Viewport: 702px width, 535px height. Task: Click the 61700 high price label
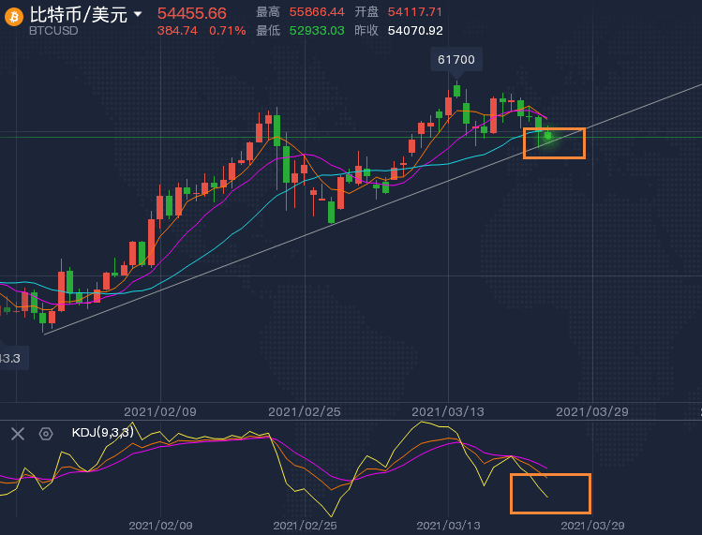click(x=456, y=60)
